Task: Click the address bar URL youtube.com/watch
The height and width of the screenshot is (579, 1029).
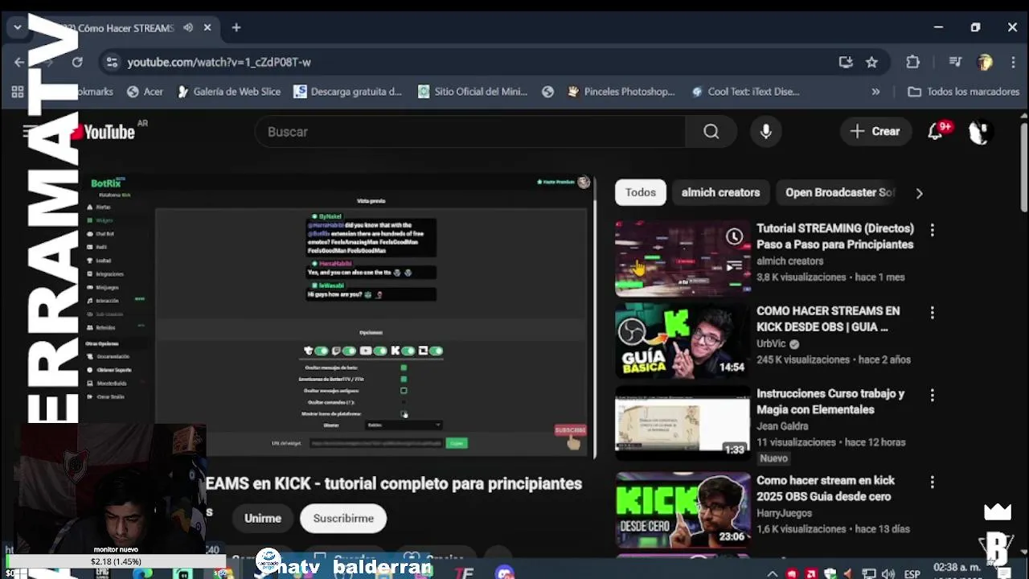Action: coord(219,62)
